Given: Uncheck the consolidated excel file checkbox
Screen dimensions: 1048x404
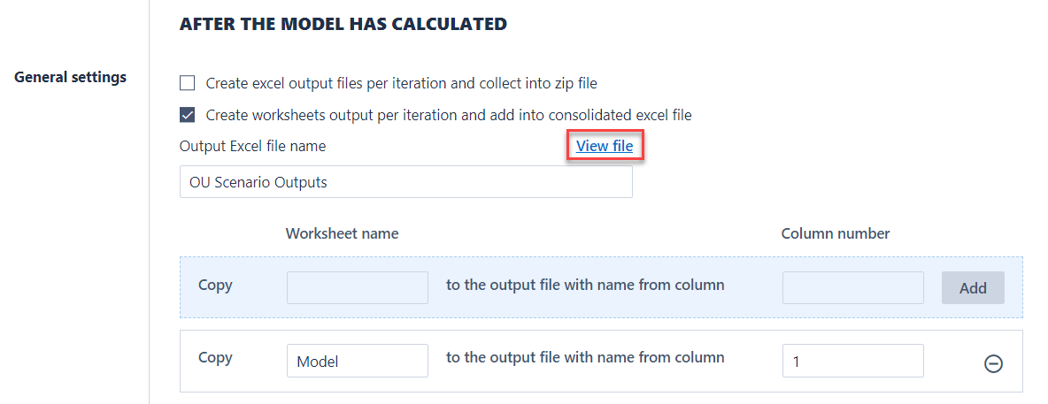Looking at the screenshot, I should (x=187, y=115).
